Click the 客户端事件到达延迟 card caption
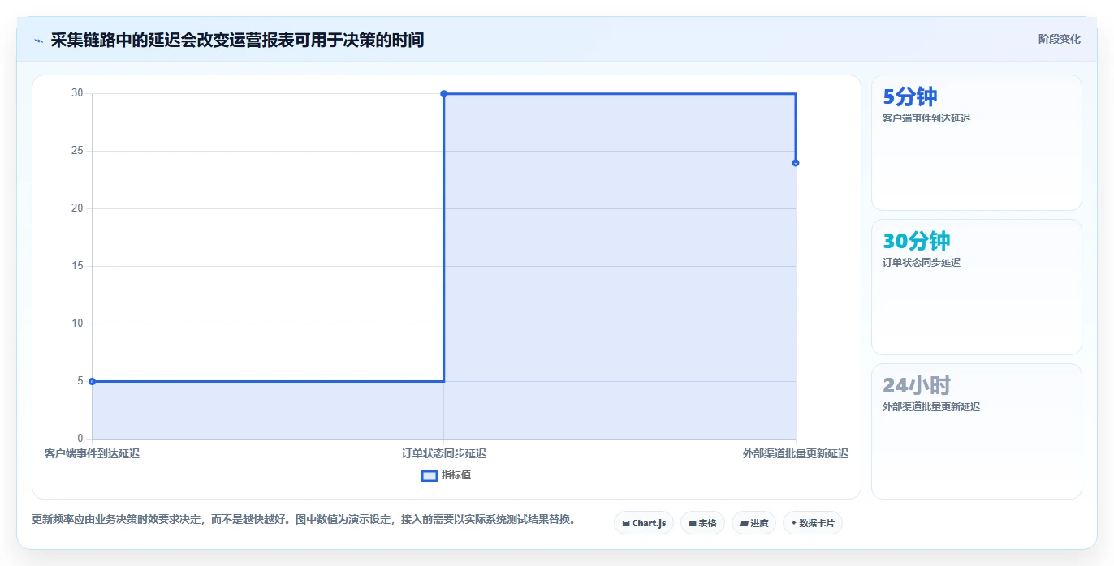The image size is (1114, 566). (x=926, y=118)
